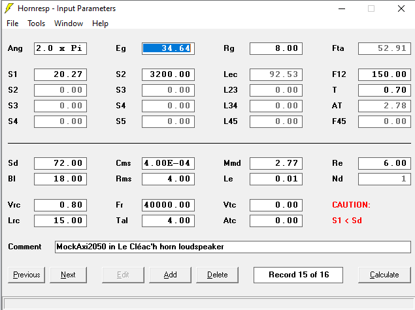Click the Lrc field with 15.00
Image resolution: width=415 pixels, height=310 pixels.
(60, 221)
